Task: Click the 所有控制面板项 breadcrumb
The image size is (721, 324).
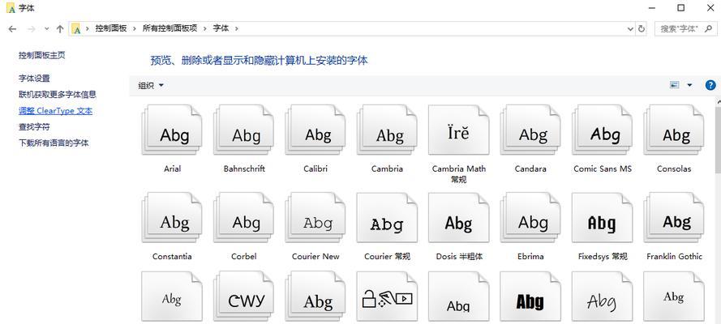Action: click(170, 28)
